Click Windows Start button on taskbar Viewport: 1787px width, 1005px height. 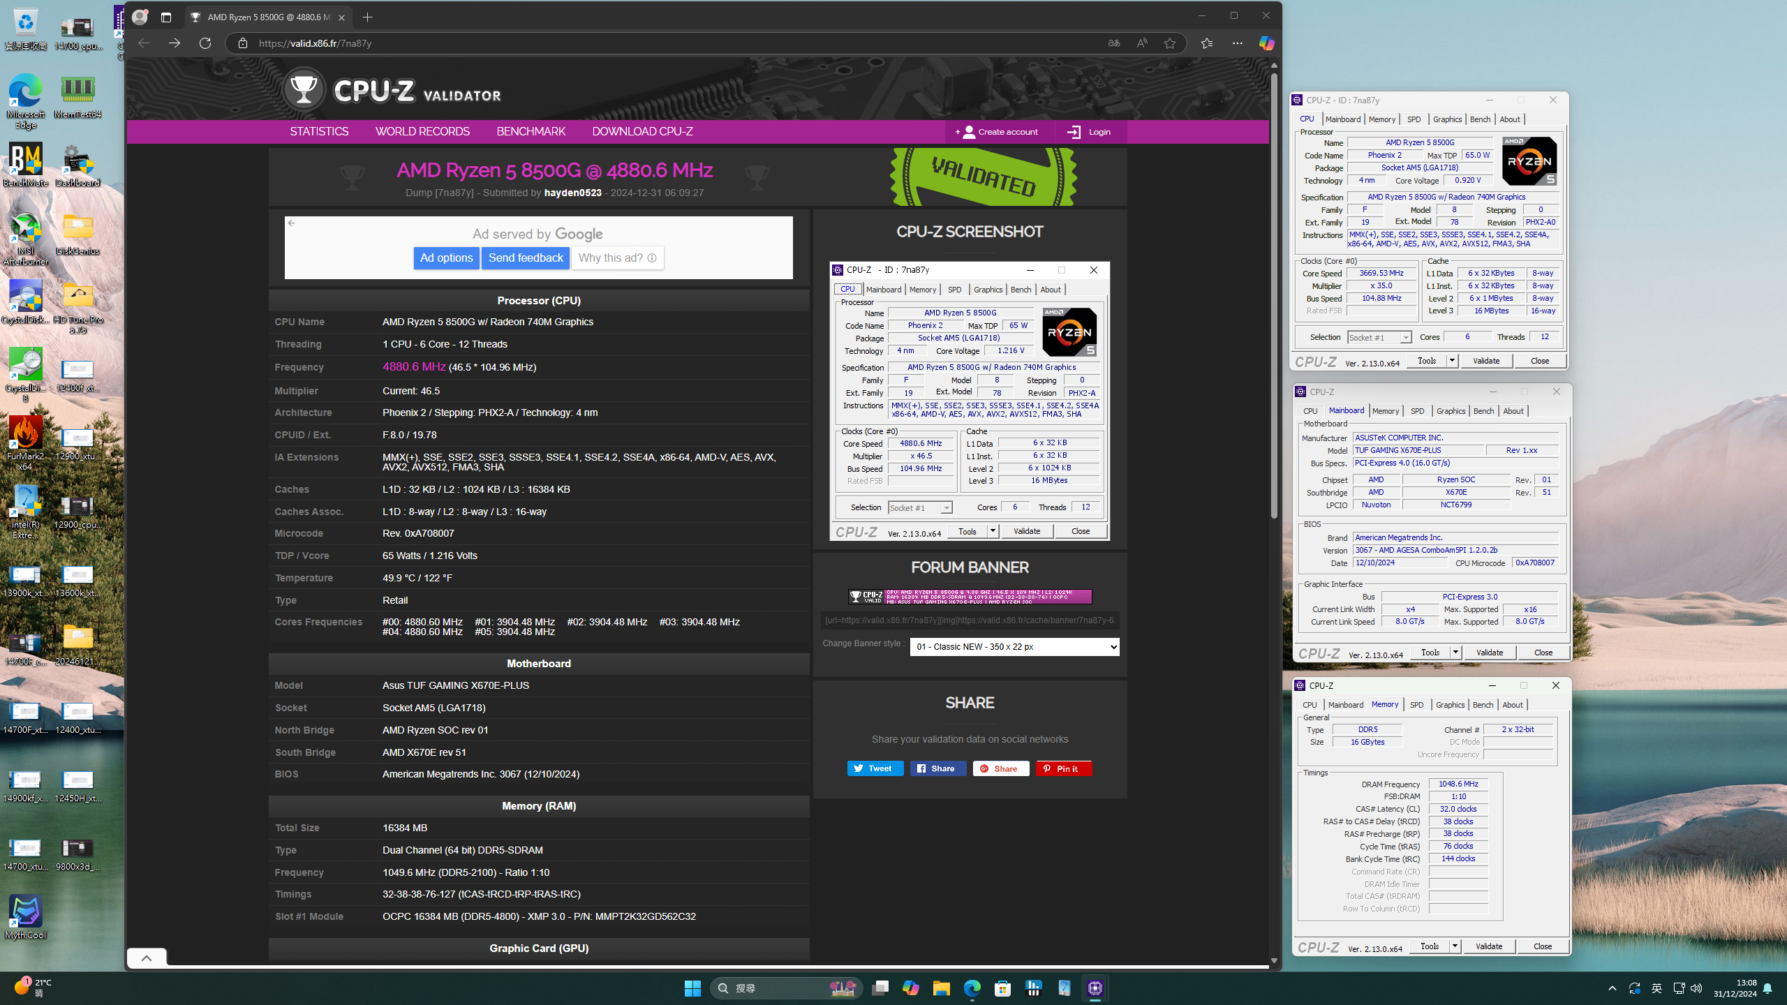(692, 988)
